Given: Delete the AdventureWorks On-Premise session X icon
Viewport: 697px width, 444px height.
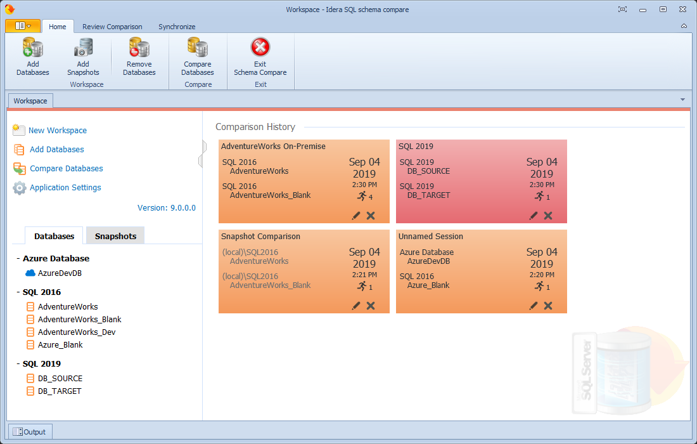Looking at the screenshot, I should (x=371, y=216).
